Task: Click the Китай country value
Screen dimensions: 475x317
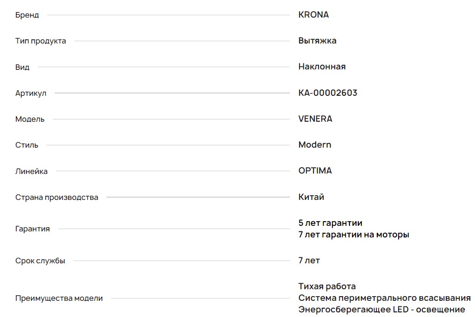Action: tap(311, 197)
